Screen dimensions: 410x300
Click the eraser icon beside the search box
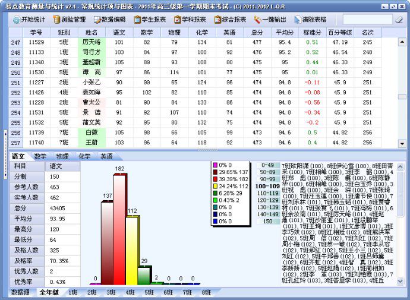[399, 20]
